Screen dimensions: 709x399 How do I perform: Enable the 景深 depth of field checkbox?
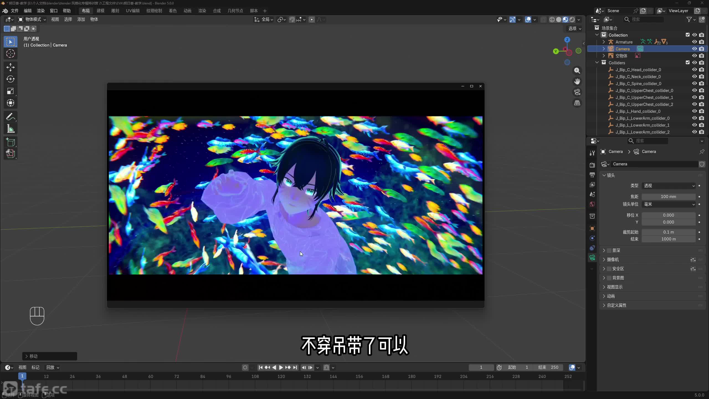pyautogui.click(x=609, y=250)
